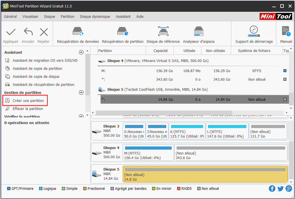Viewport: 295px width, 199px height.
Task: Click Disque 5 USB icon in disk map
Action: (97, 174)
